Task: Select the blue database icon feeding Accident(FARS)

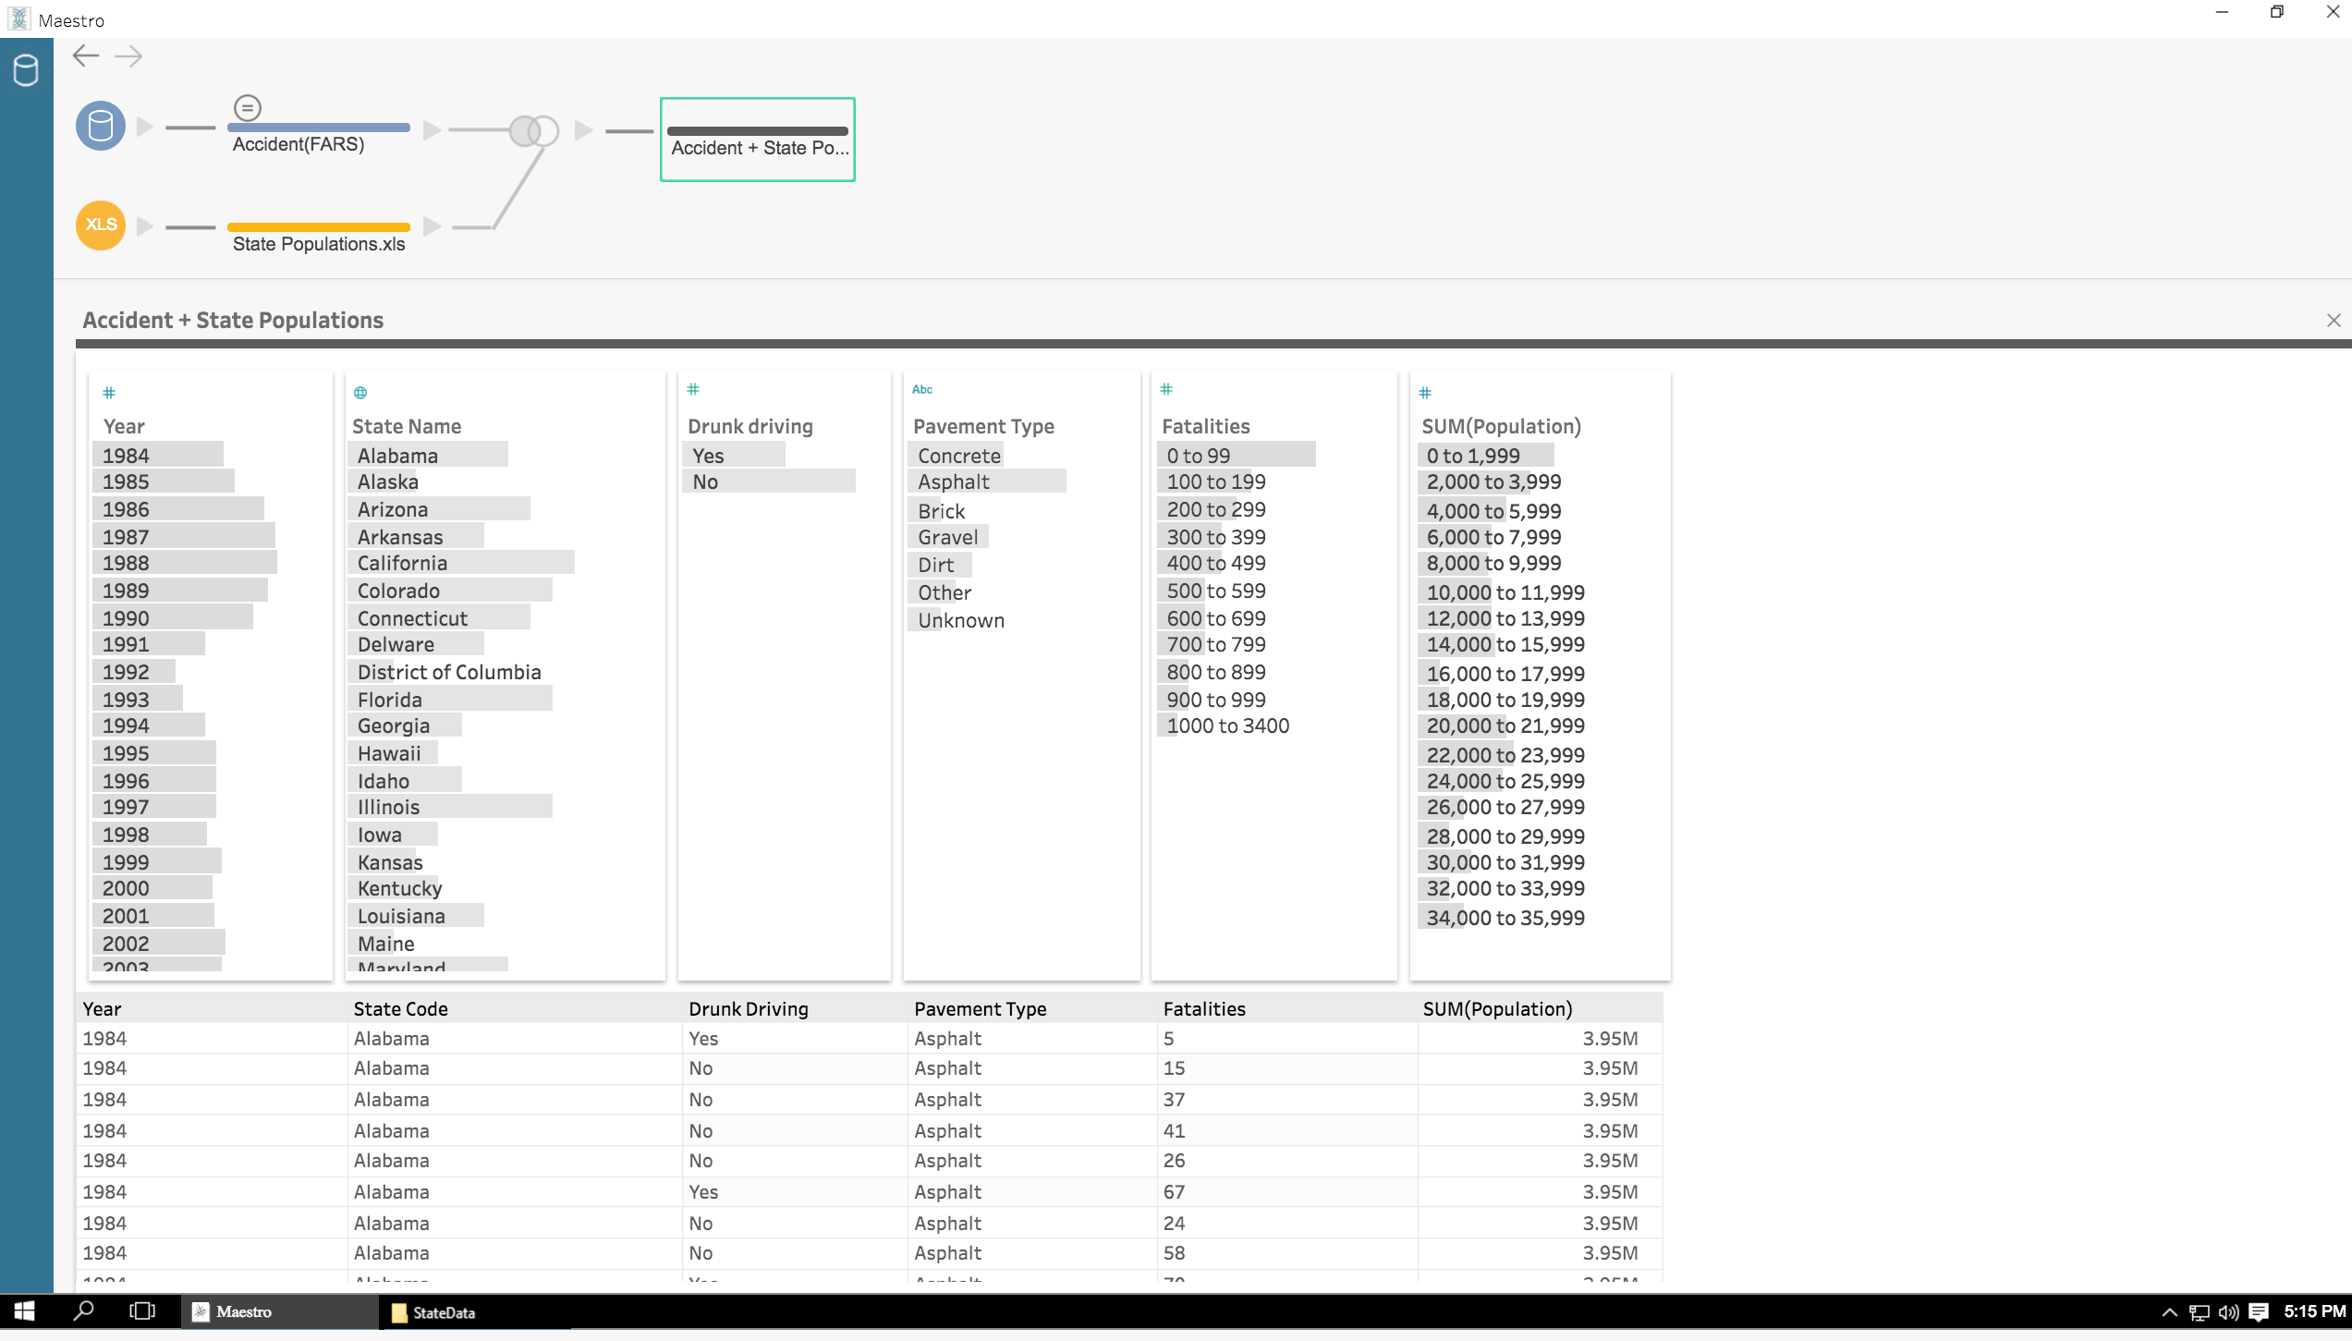Action: coord(99,125)
